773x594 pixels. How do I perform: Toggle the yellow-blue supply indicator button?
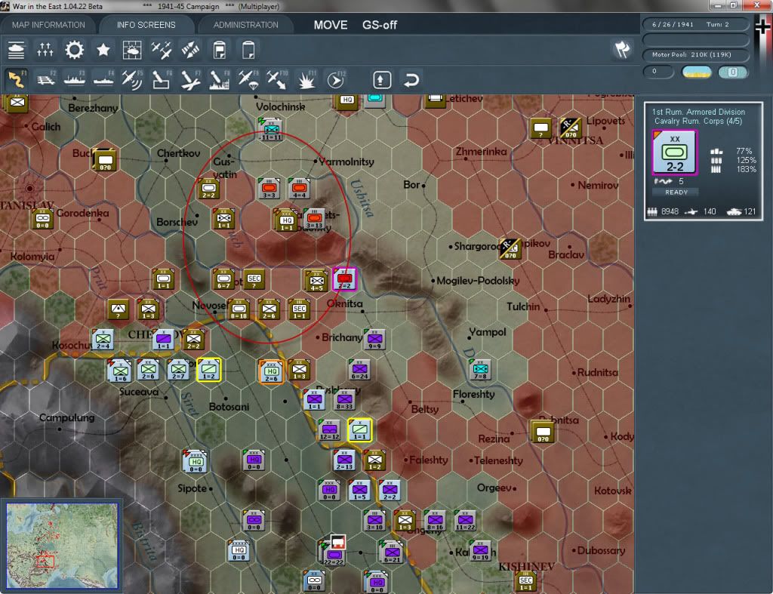696,72
